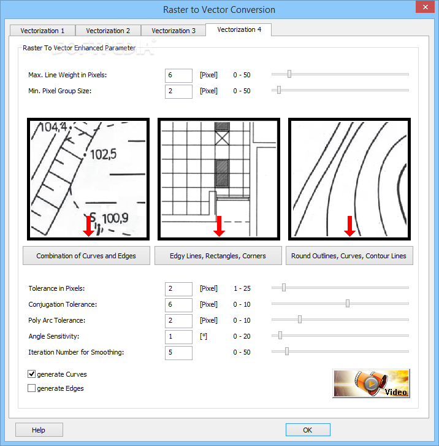
Task: Focus the Max. Line Weight input field
Action: (178, 75)
